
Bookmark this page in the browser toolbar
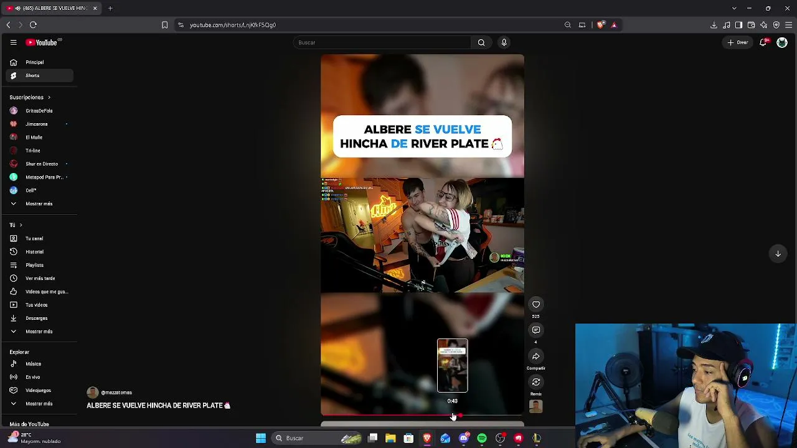point(164,25)
